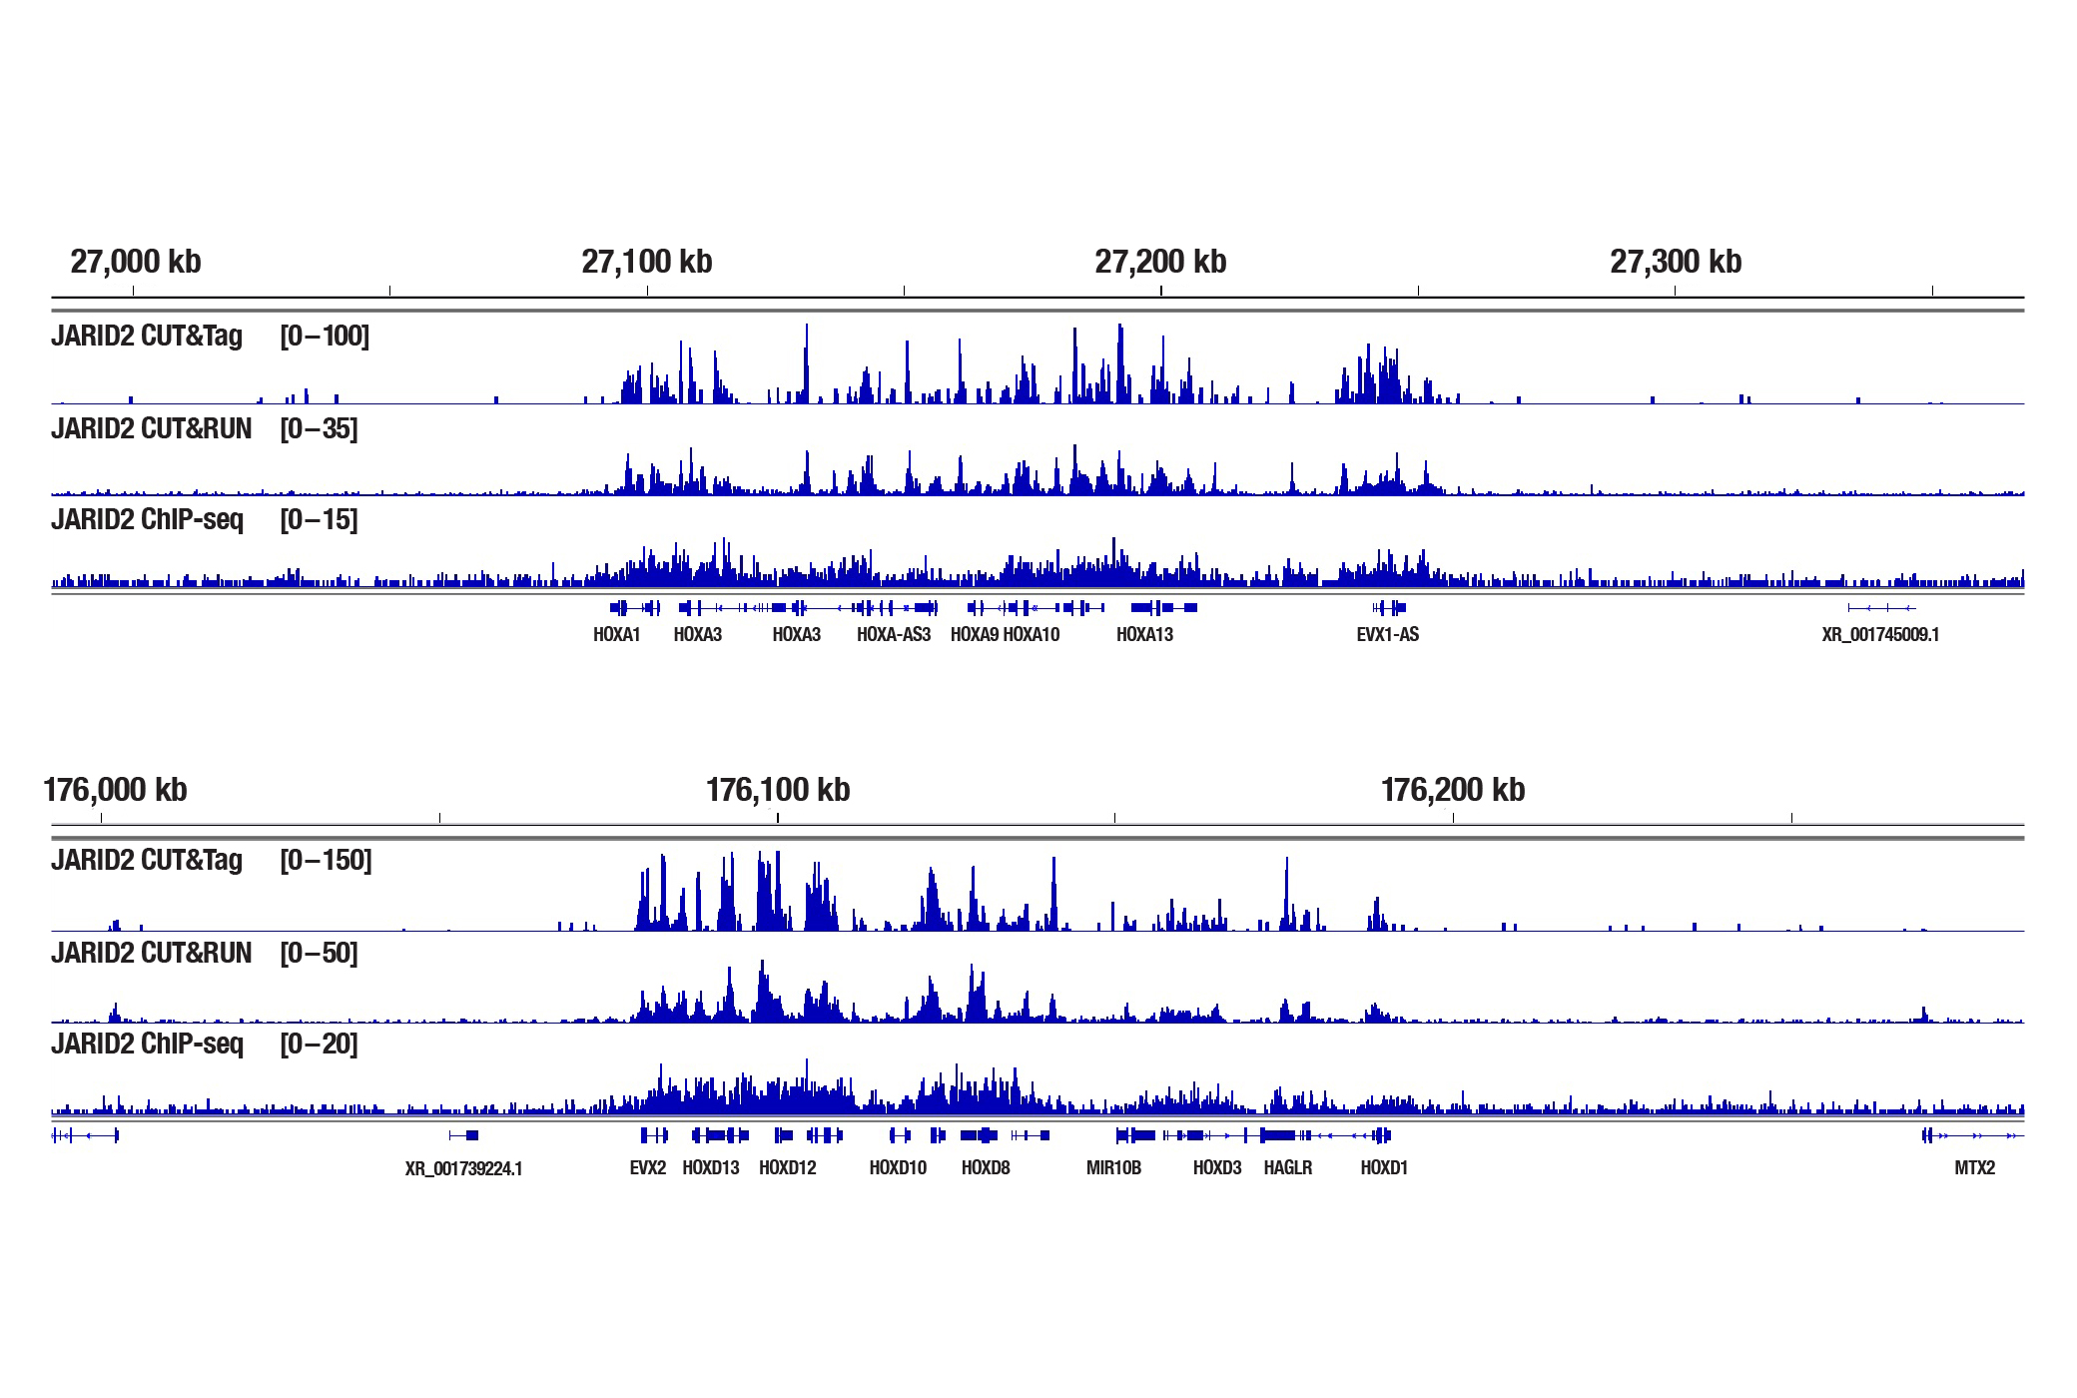Click the [0–15] data range value

pyautogui.click(x=319, y=520)
